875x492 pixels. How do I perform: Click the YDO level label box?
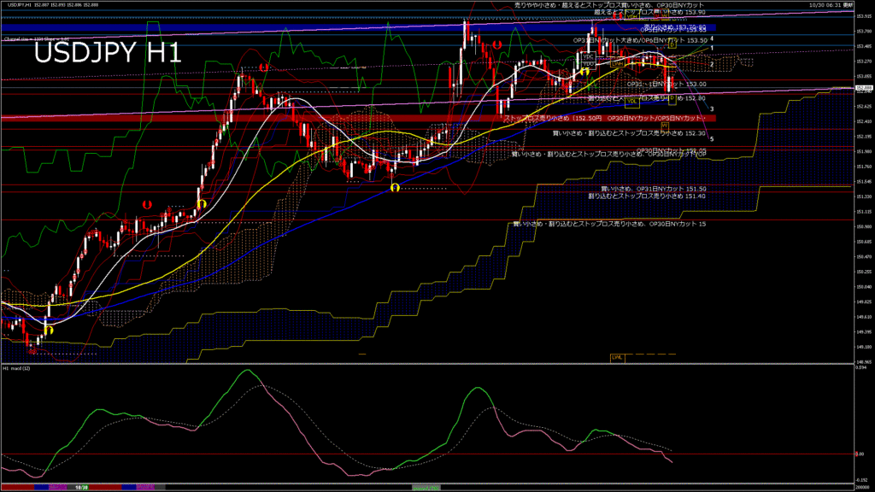(x=588, y=65)
